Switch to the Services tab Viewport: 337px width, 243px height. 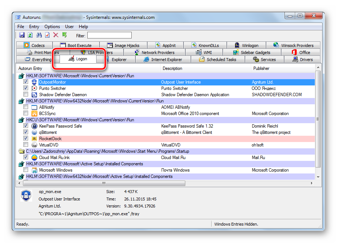tap(264, 60)
